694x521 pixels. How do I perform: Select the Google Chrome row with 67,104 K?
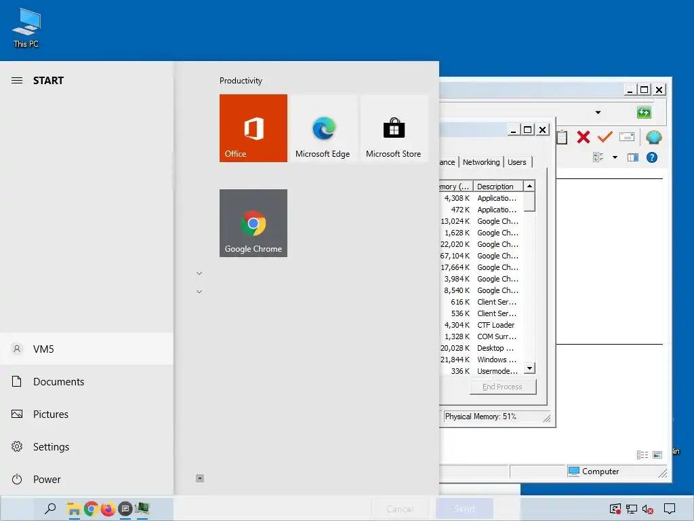tap(482, 256)
